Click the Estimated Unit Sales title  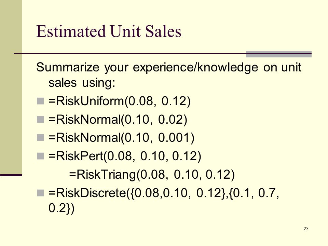109,31
